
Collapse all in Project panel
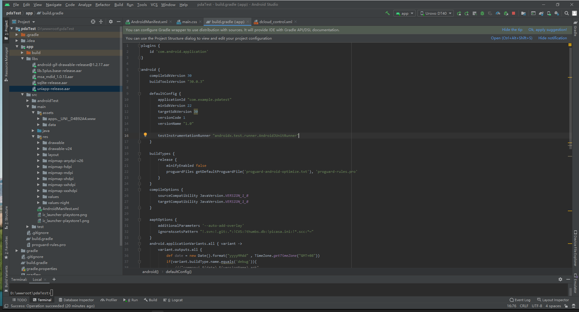coord(101,22)
